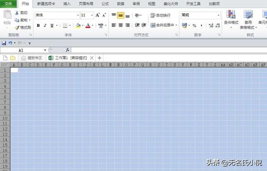Click the Merge and Center (合并后居中) button
267x171 pixels.
(x=164, y=25)
